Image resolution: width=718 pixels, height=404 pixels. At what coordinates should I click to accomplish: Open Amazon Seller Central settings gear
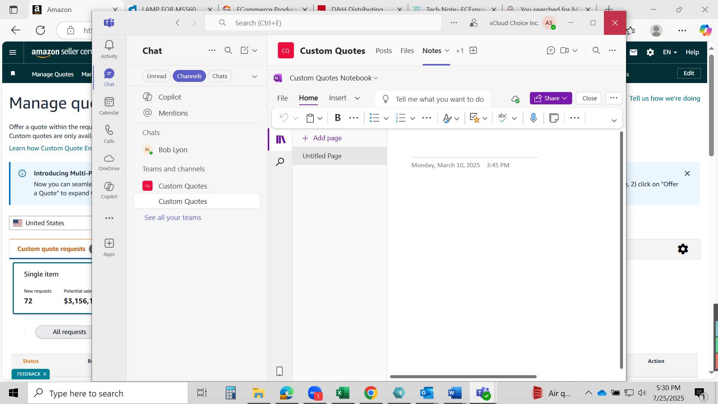tap(650, 52)
